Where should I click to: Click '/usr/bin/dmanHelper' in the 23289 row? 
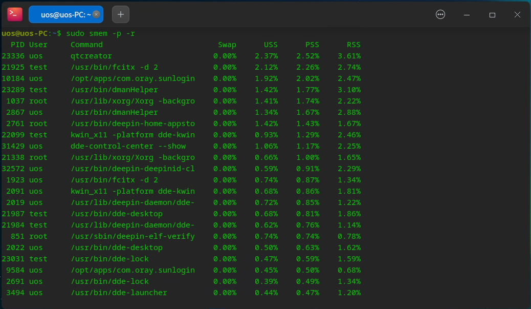tap(114, 90)
